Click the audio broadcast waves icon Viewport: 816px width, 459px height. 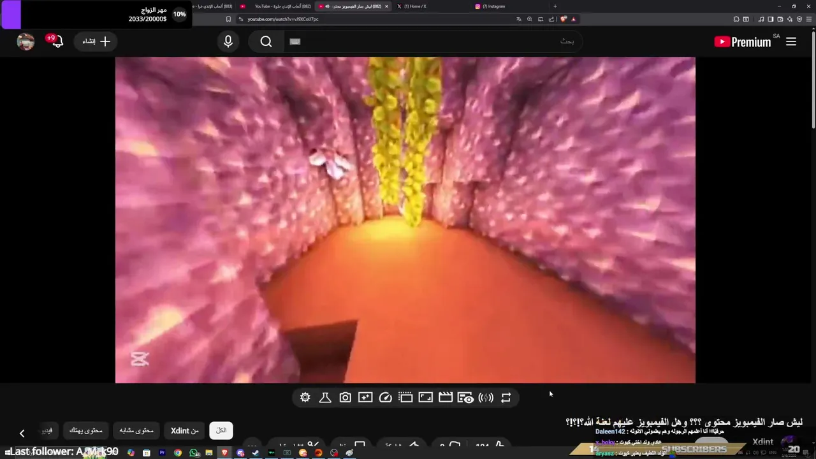[x=486, y=397]
